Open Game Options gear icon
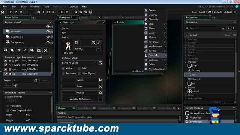Image resolution: width=240 pixels, height=135 pixels. click(62, 12)
